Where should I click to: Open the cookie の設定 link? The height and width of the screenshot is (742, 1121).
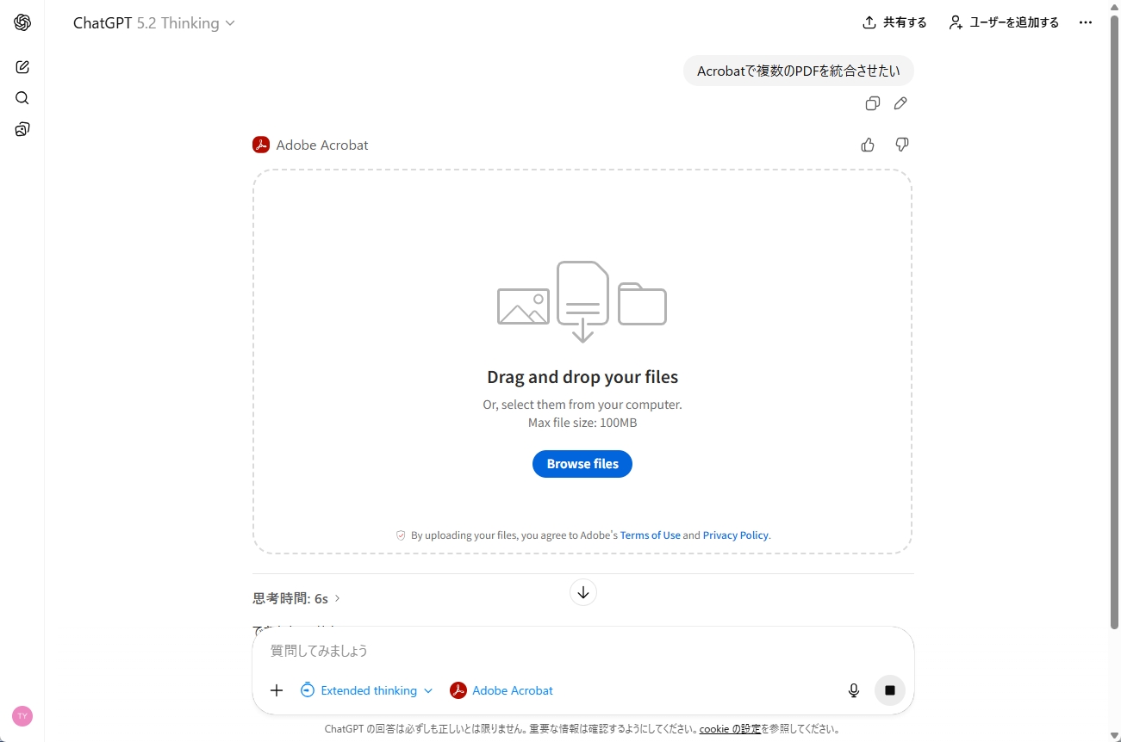pyautogui.click(x=730, y=729)
